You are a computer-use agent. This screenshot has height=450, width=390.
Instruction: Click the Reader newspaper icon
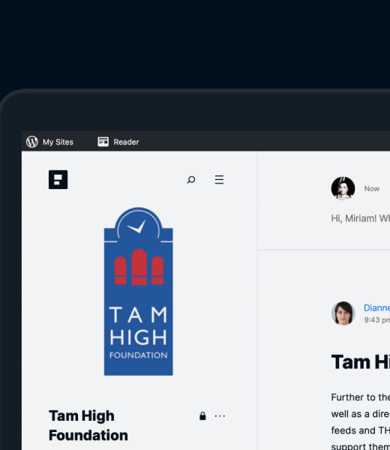coord(103,142)
